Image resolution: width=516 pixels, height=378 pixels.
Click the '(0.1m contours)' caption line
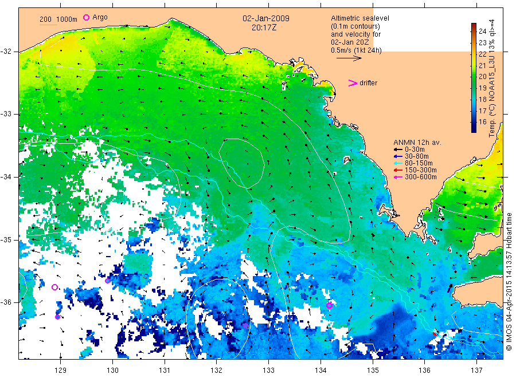pyautogui.click(x=355, y=26)
